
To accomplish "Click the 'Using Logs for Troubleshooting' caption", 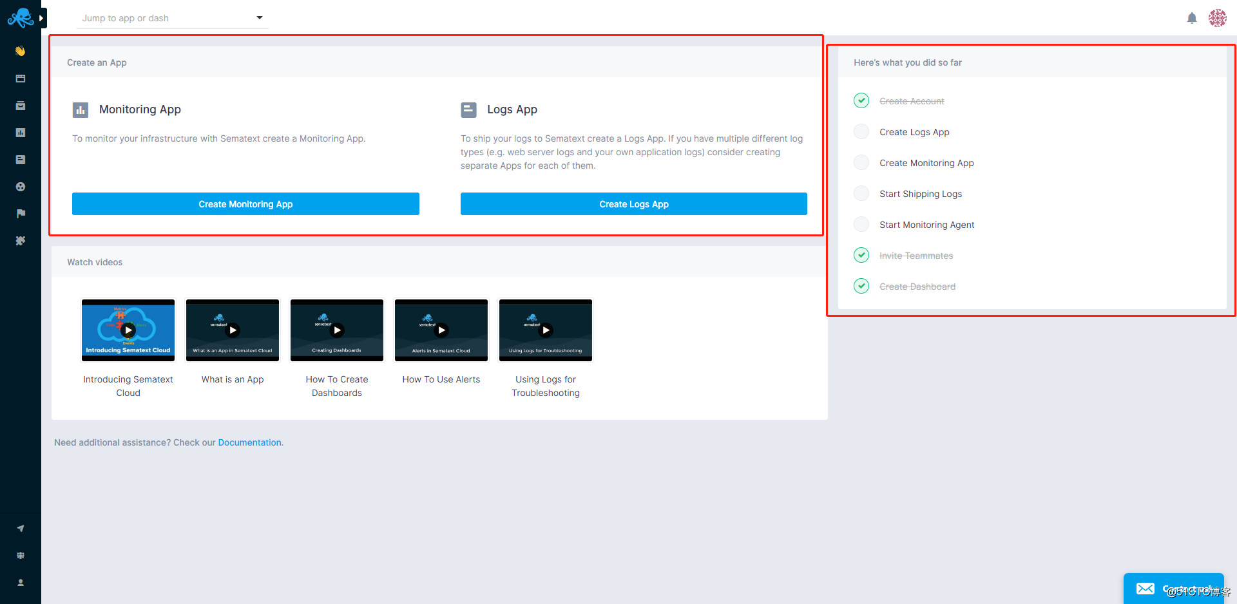I will (x=546, y=386).
